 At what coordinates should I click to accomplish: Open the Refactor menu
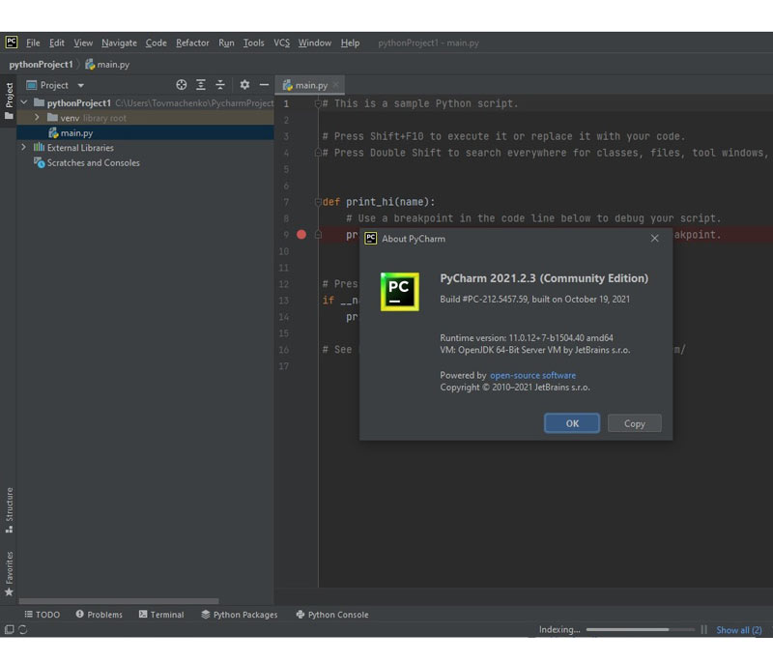(192, 43)
